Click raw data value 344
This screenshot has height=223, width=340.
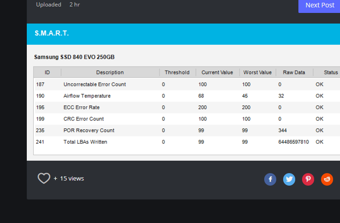283,130
